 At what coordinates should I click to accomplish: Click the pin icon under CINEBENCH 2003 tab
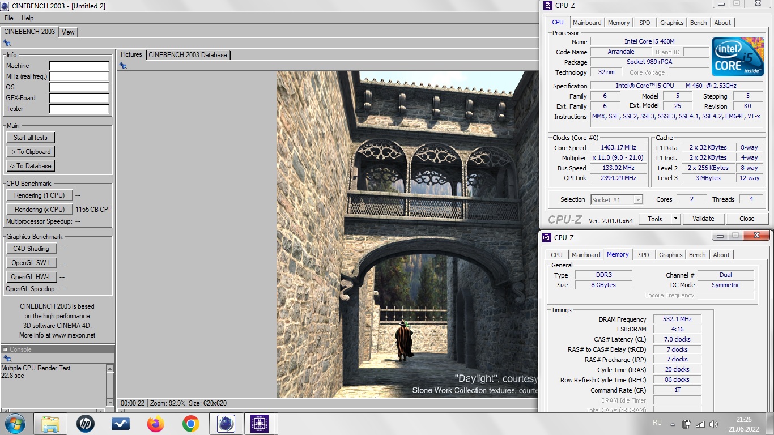click(x=7, y=42)
